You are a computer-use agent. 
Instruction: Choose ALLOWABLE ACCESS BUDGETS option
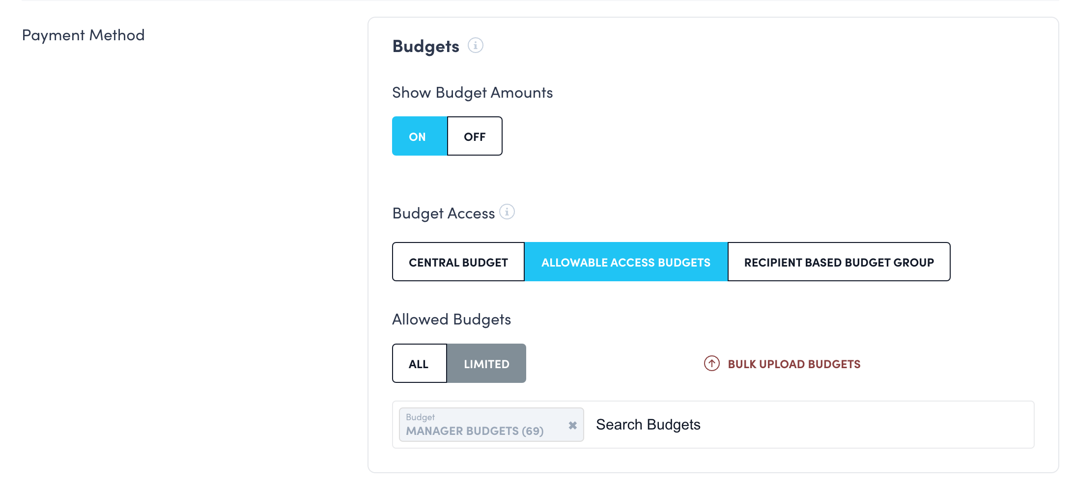click(x=625, y=262)
